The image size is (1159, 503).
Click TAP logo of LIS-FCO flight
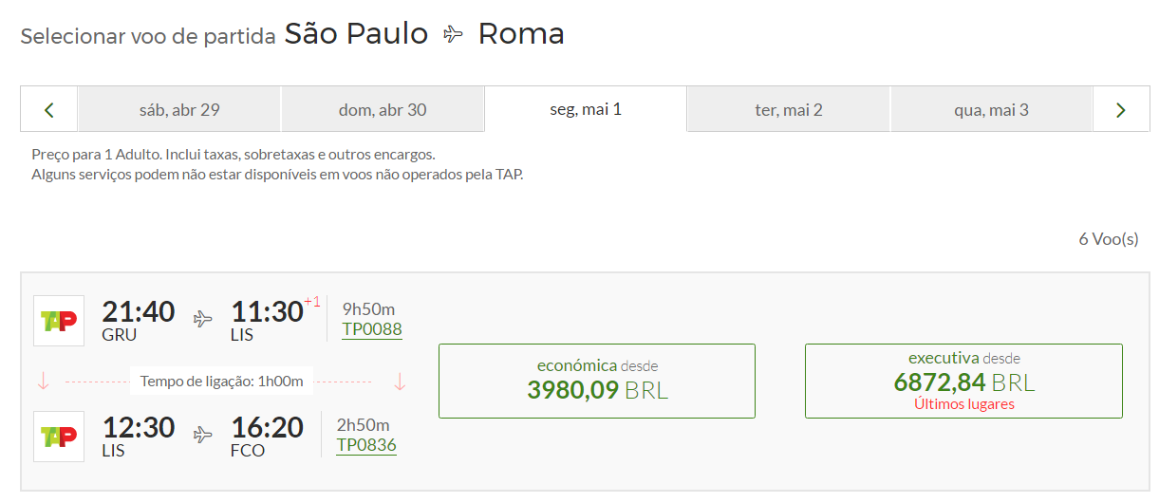point(59,437)
